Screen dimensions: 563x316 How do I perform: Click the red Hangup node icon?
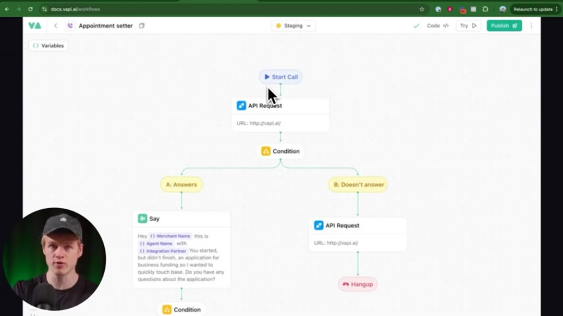coord(346,284)
